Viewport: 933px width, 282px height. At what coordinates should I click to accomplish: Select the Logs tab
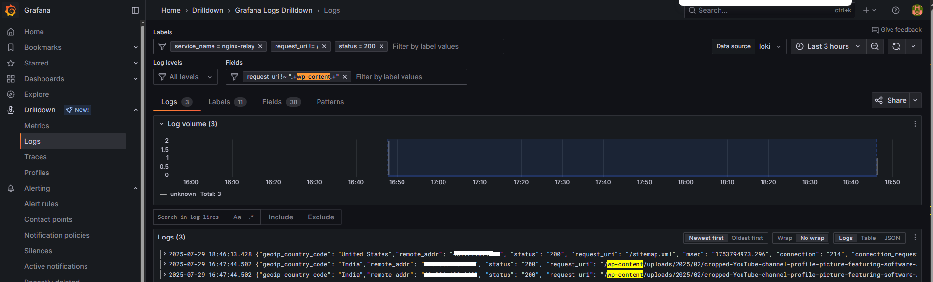coord(177,102)
